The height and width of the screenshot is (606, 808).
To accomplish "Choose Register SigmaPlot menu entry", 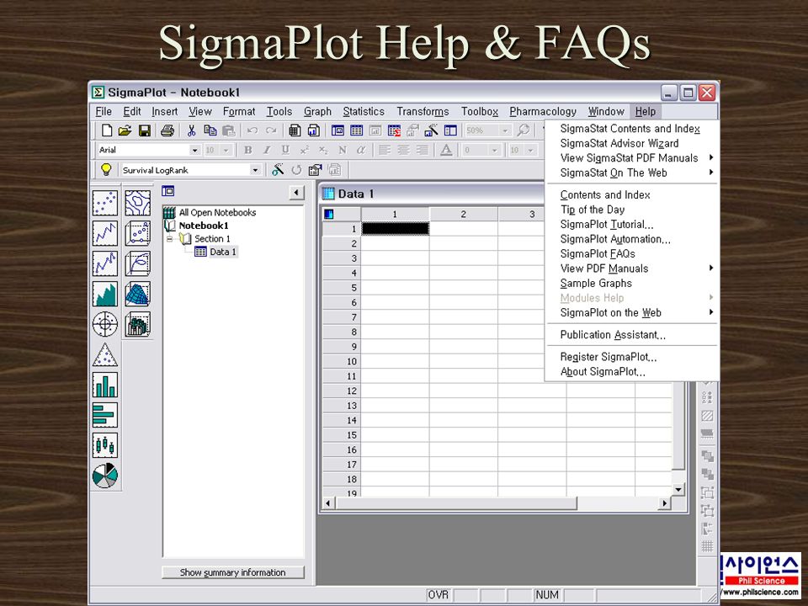I will tap(608, 357).
